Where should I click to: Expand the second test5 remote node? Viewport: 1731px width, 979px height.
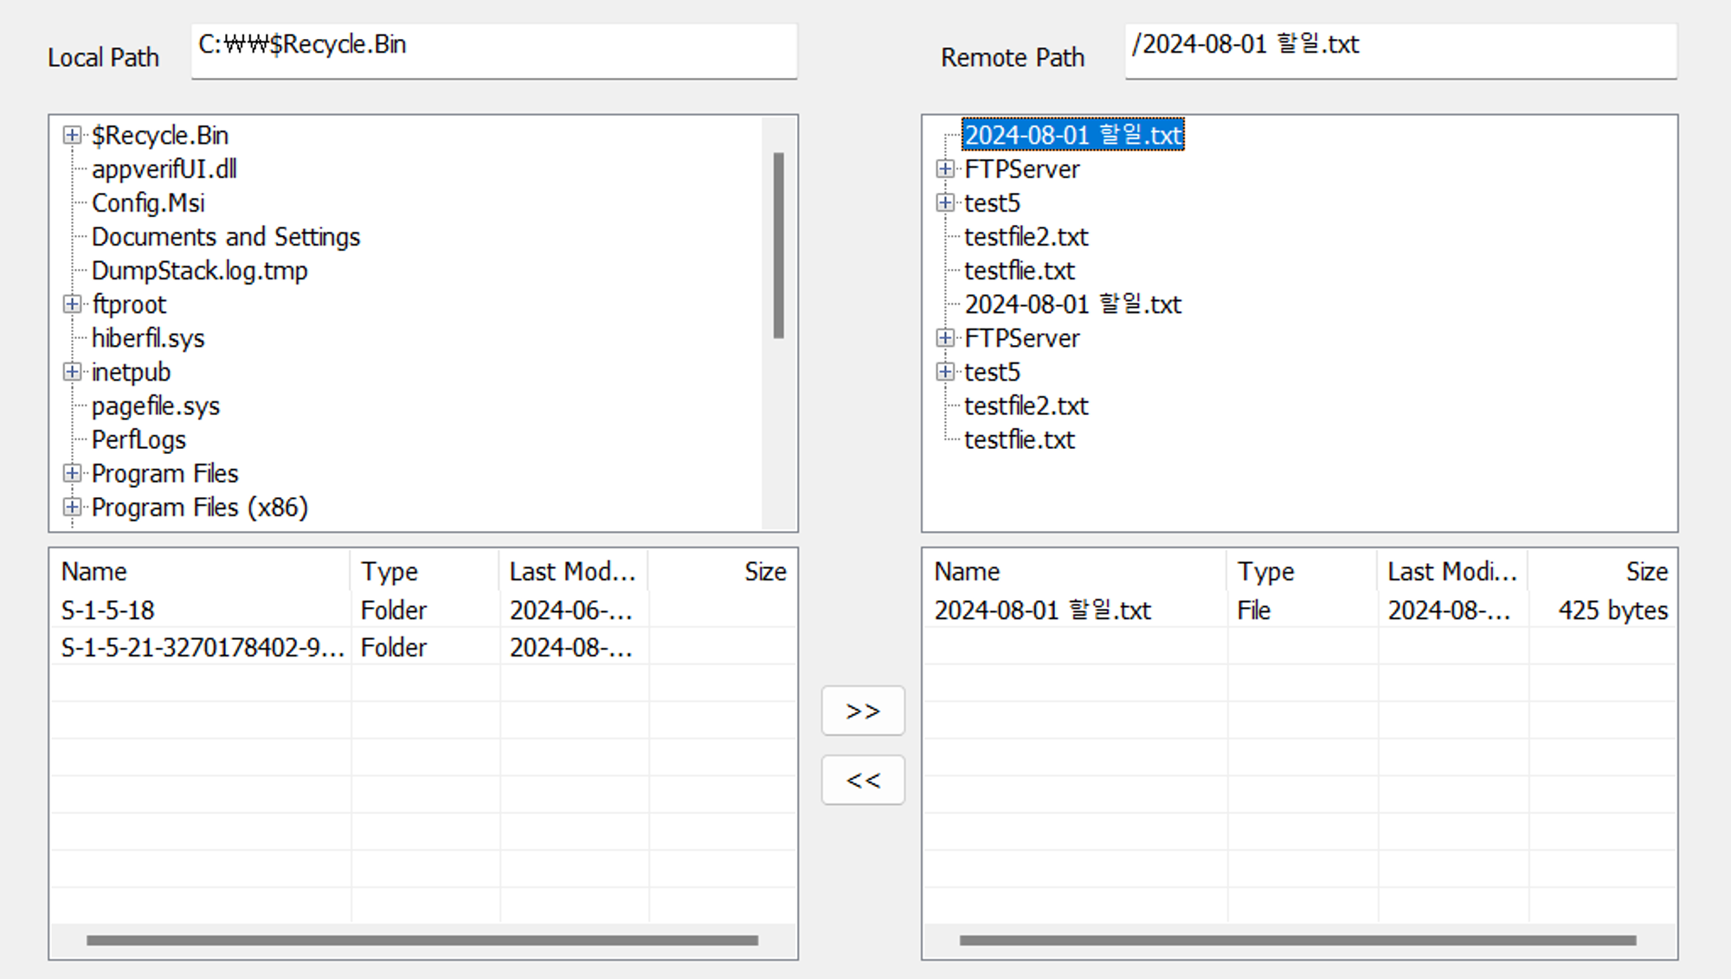coord(945,372)
